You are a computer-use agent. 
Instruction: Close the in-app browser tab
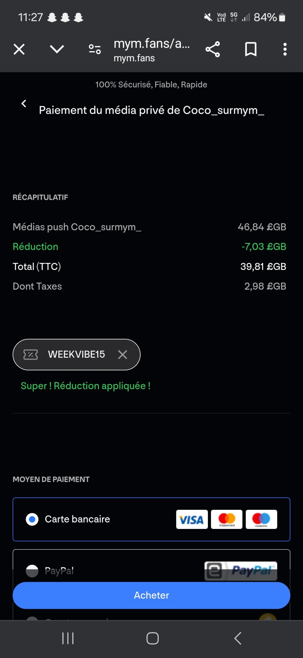tap(19, 49)
